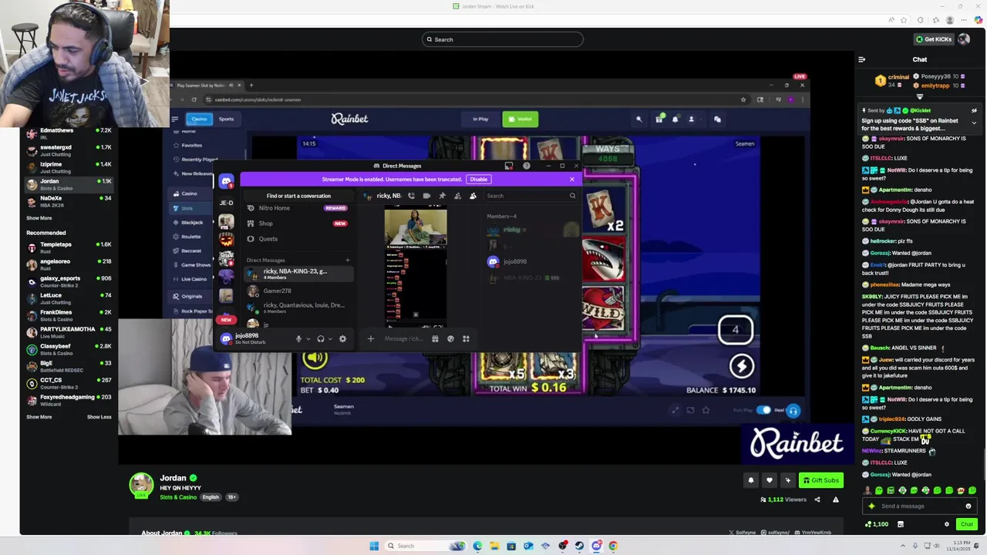Open the Discord sticker picker icon
The width and height of the screenshot is (987, 555).
[x=450, y=338]
